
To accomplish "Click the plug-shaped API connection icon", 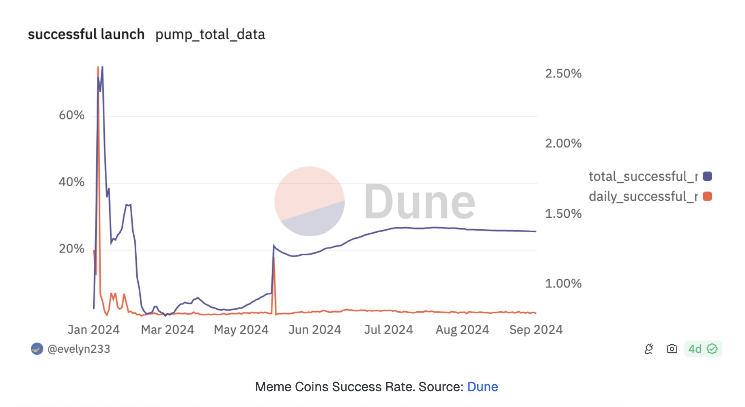I will click(650, 349).
